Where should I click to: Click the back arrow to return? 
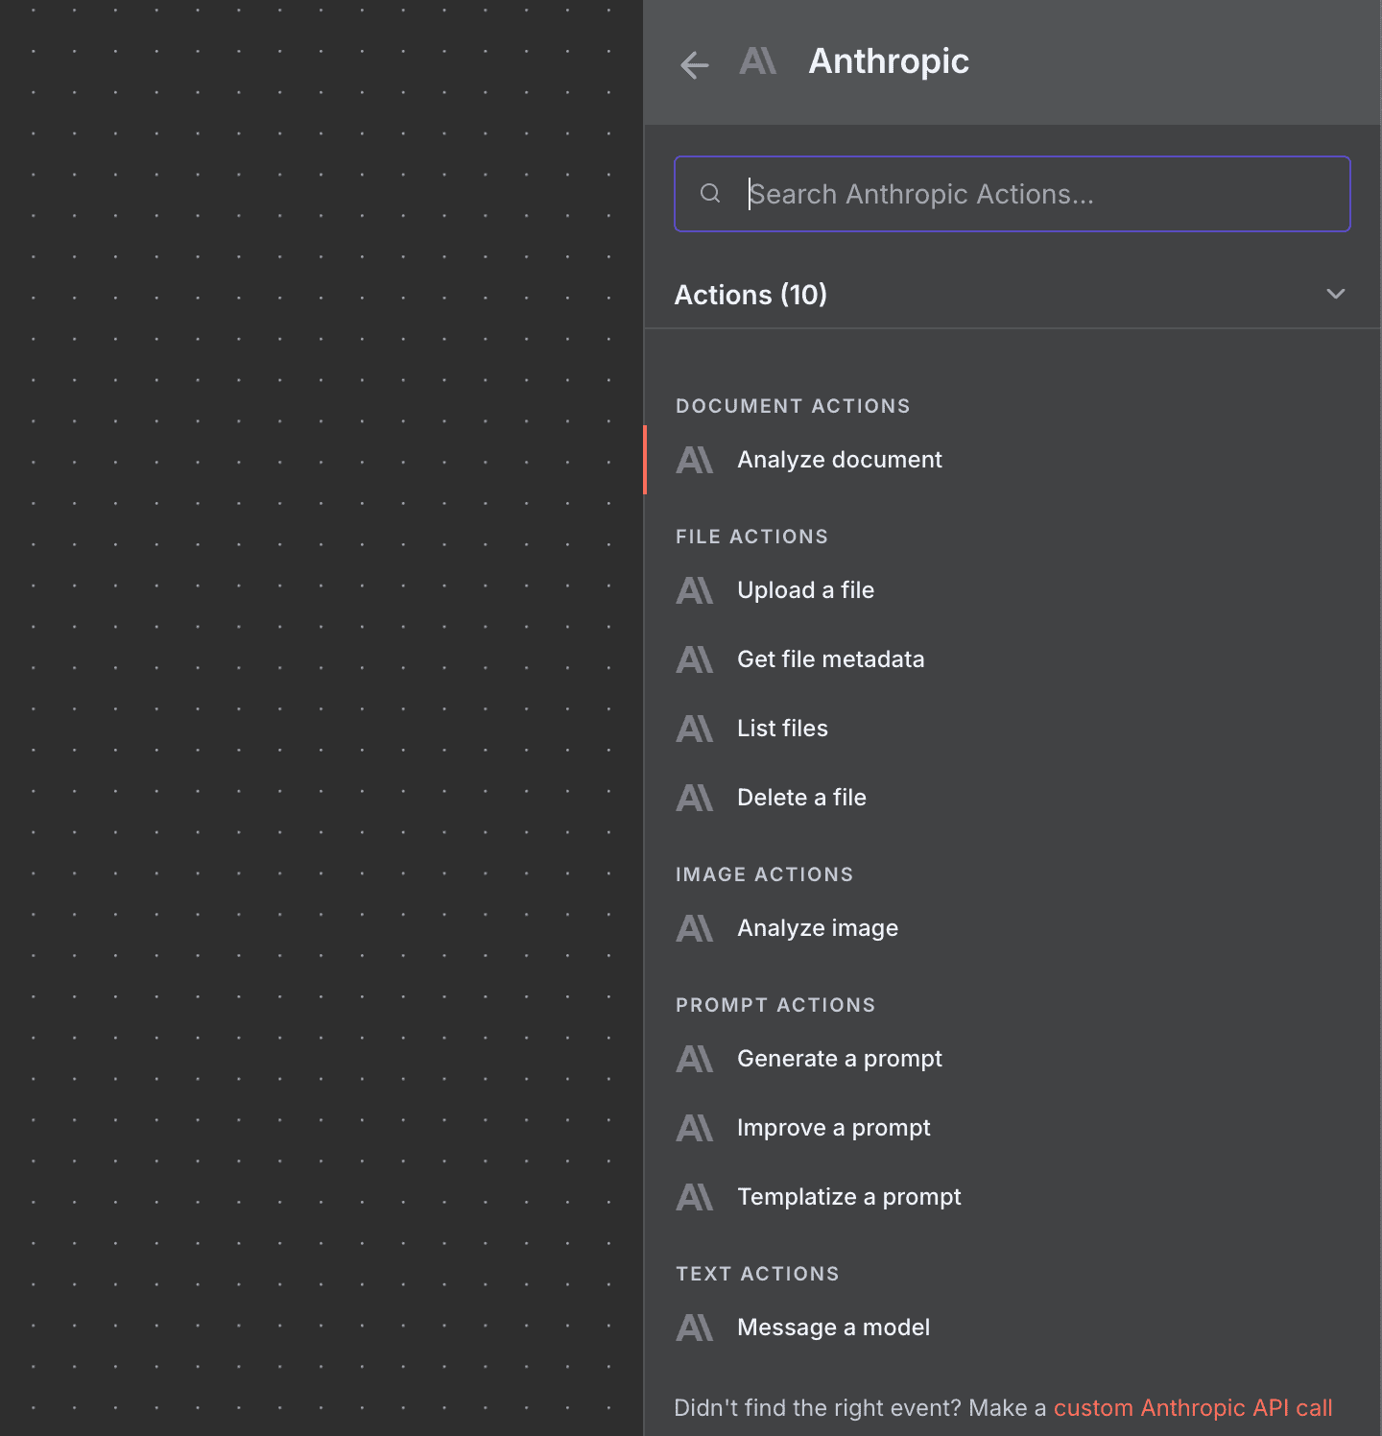point(693,64)
